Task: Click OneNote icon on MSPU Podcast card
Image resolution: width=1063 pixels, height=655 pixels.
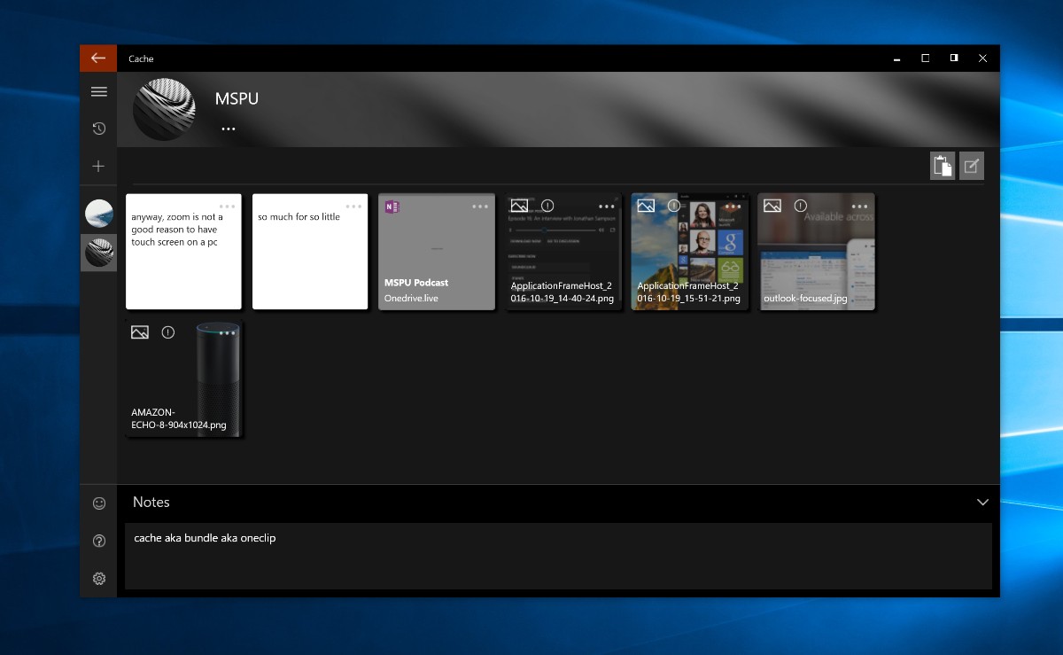Action: click(x=392, y=207)
